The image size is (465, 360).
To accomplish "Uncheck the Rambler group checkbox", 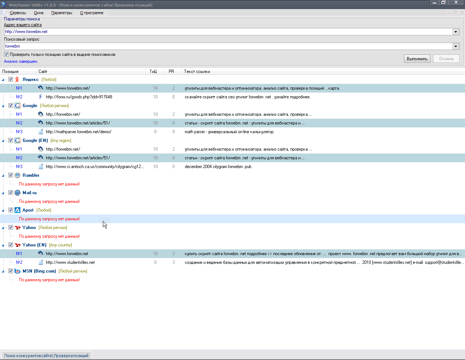I will 11,175.
